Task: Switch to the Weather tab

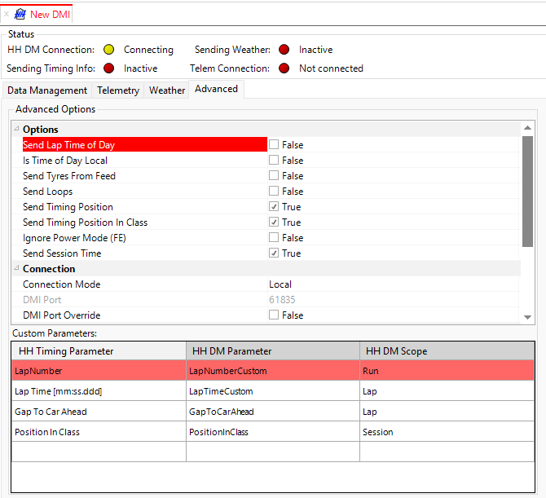Action: (x=167, y=90)
